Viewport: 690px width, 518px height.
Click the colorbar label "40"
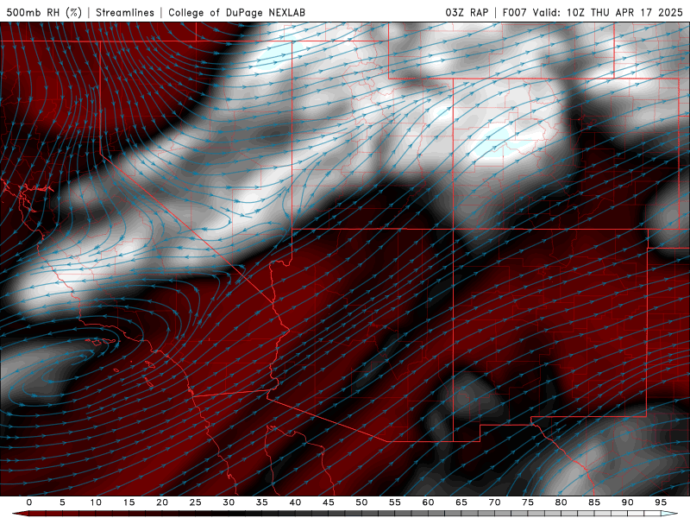[x=295, y=502]
